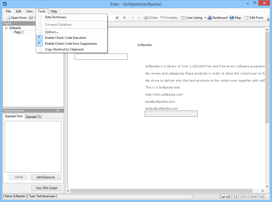This screenshot has height=202, width=272.
Task: Click the Edit Form icon
Action: click(247, 18)
